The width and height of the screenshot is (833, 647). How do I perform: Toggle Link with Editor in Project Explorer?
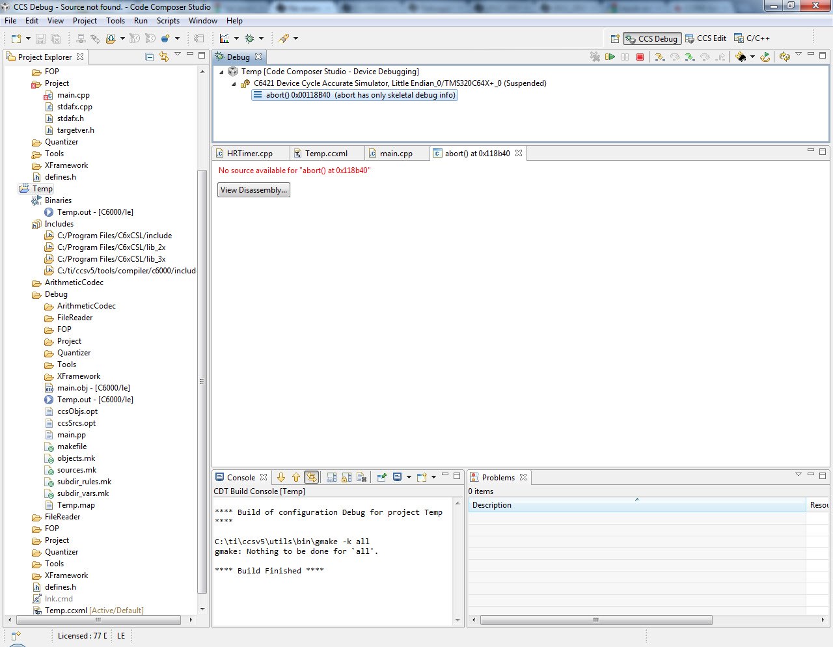tap(164, 57)
